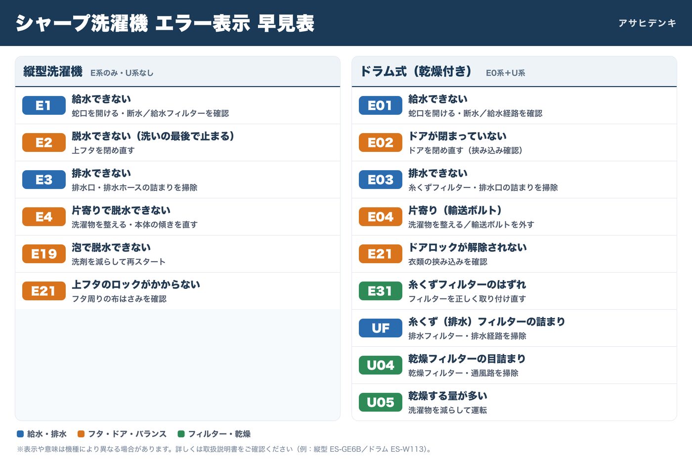Click 蛇口を開ける・断水／給水フィルターを確認 text
692x471 pixels.
click(x=150, y=113)
